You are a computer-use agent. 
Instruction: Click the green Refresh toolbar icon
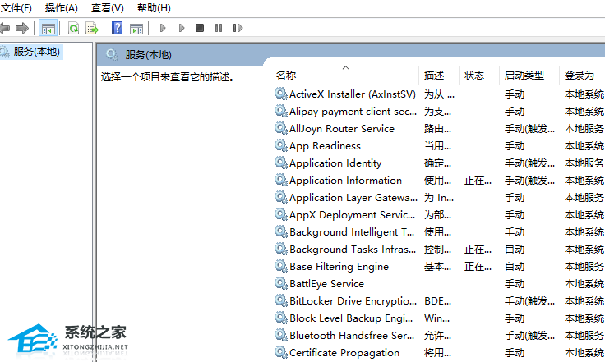(x=74, y=29)
